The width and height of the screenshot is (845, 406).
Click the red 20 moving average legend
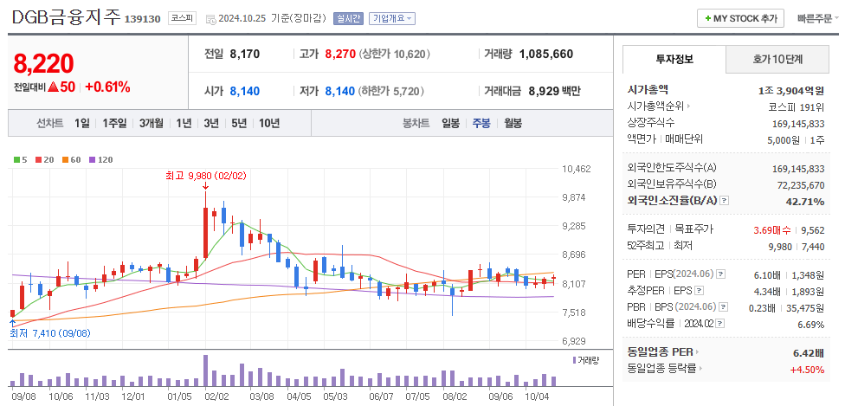tap(44, 159)
